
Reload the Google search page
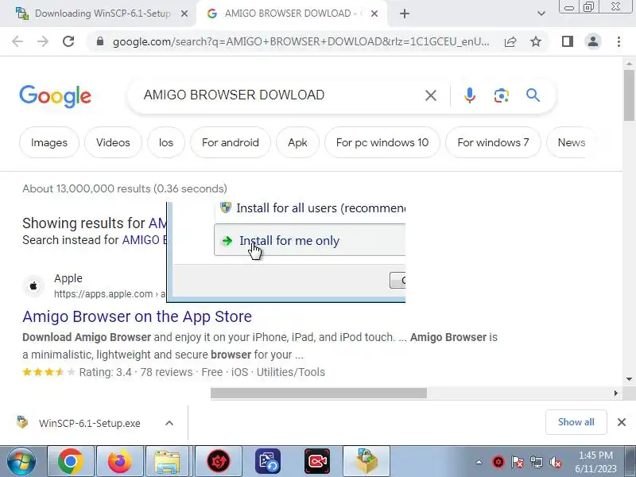tap(68, 41)
